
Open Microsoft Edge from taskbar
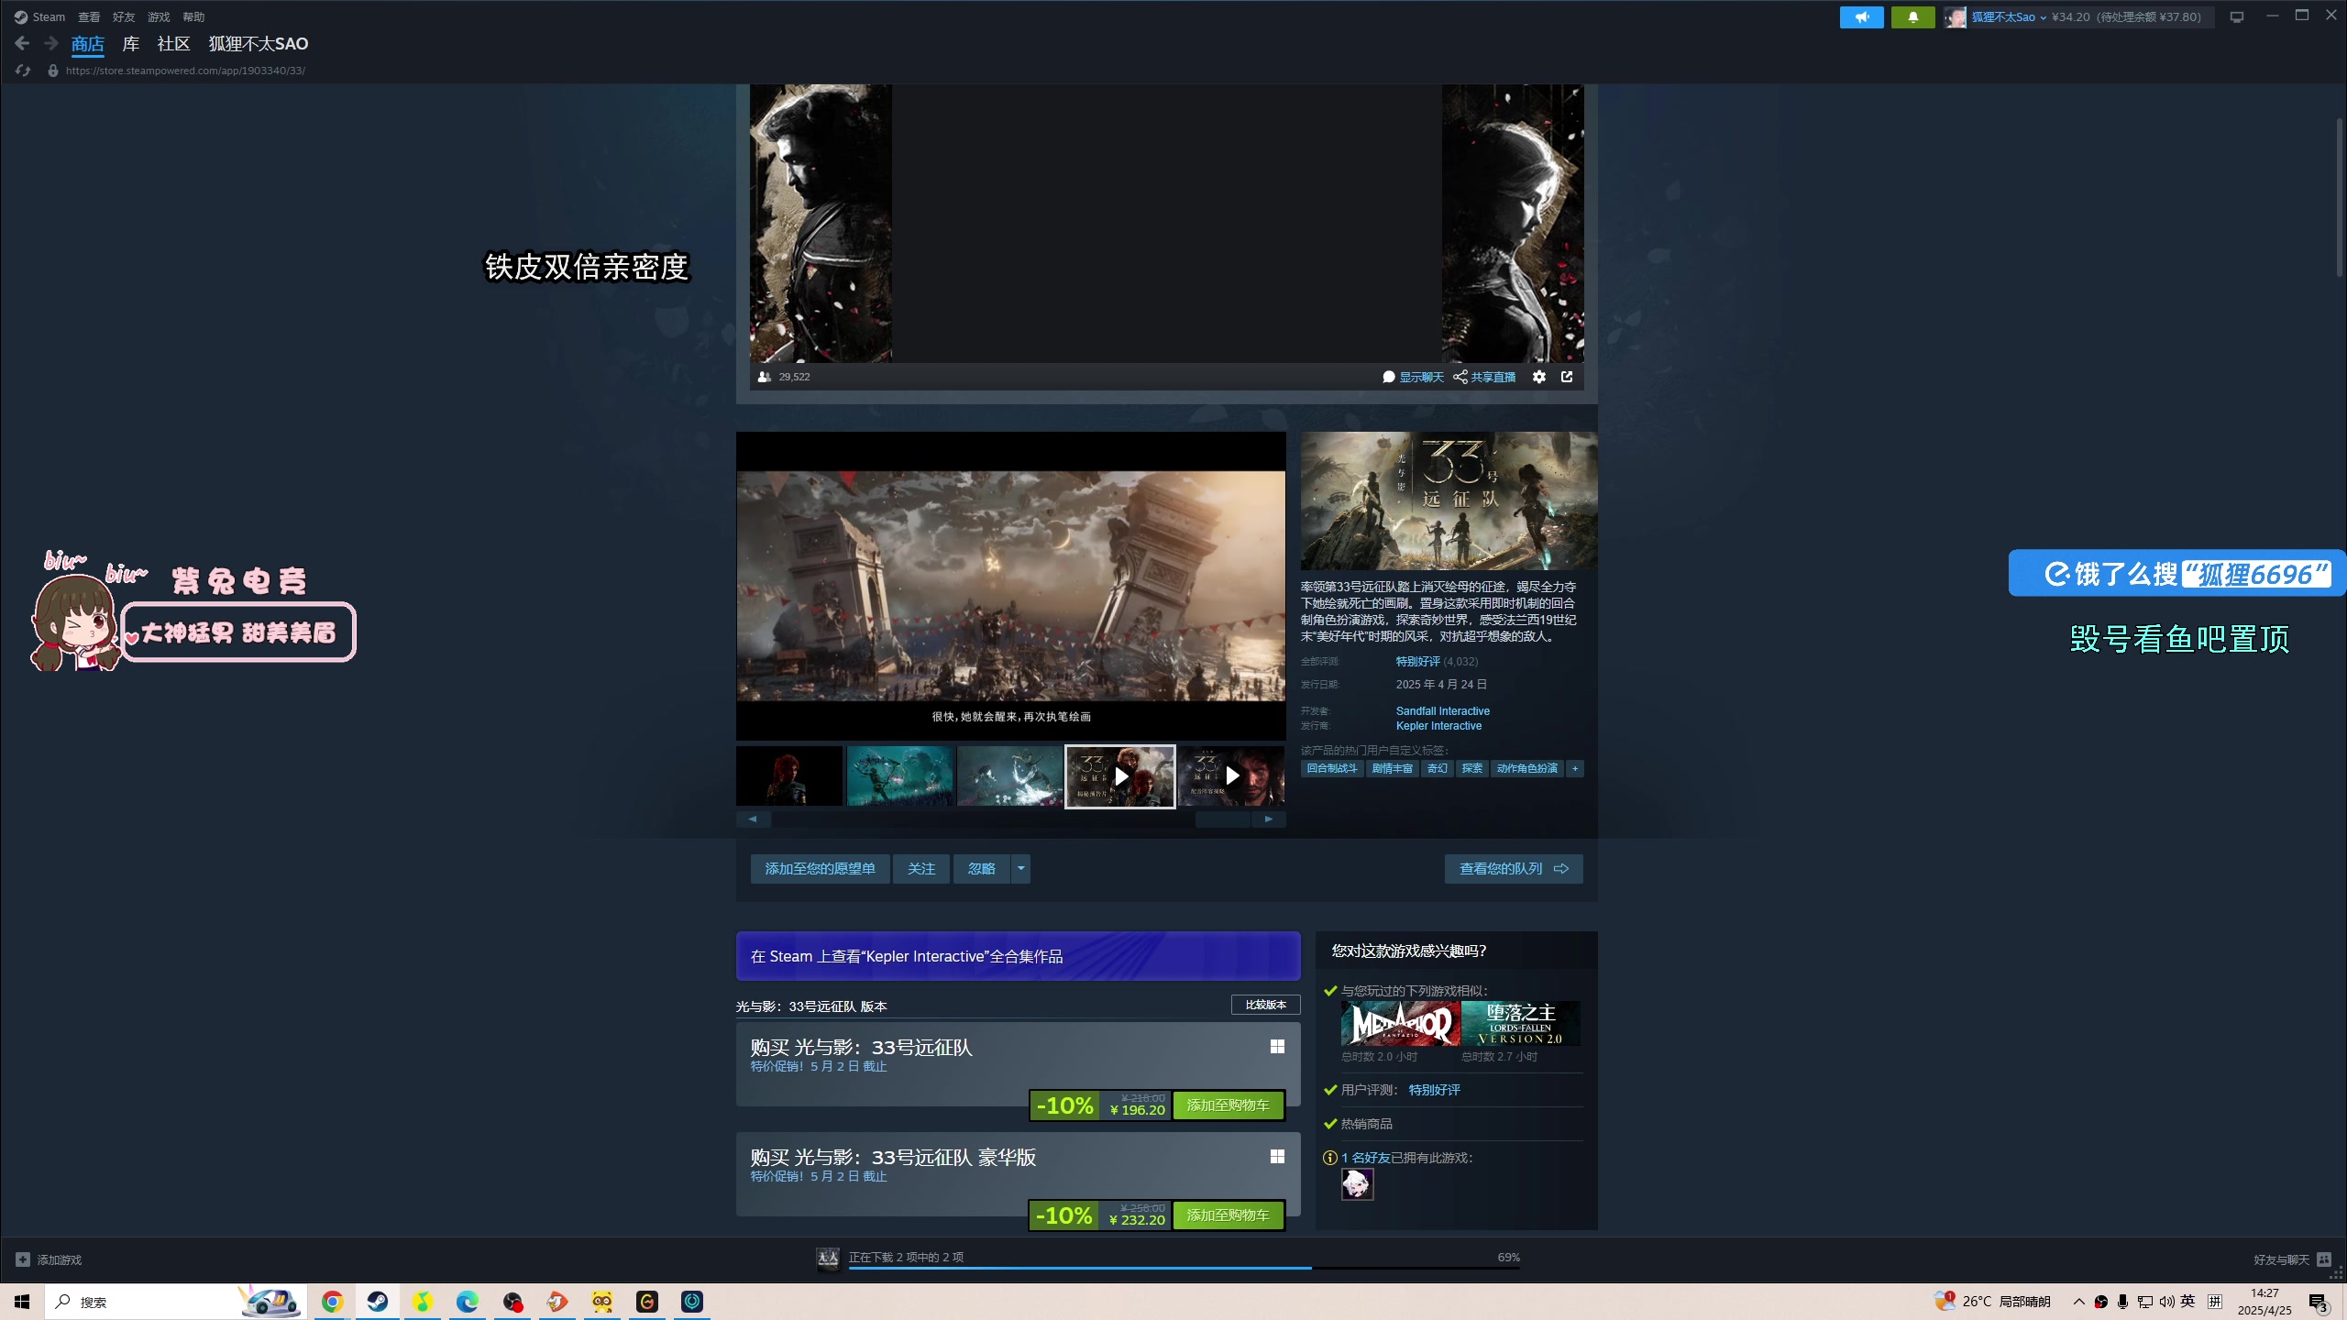click(x=467, y=1302)
